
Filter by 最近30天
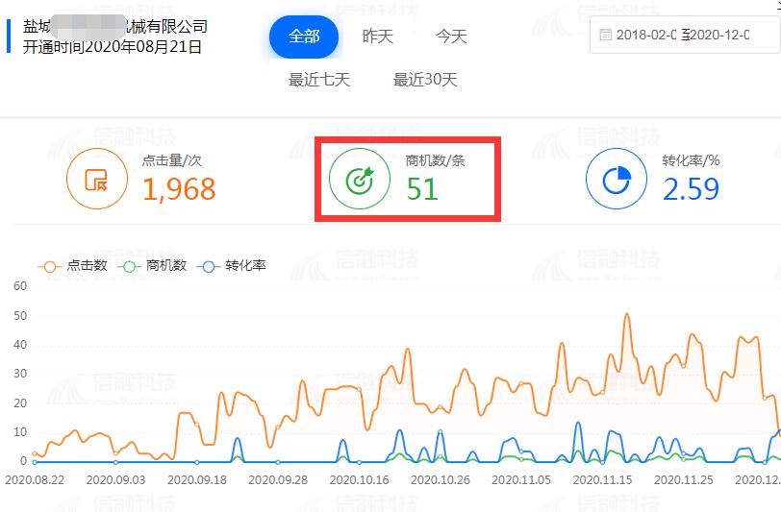(425, 80)
